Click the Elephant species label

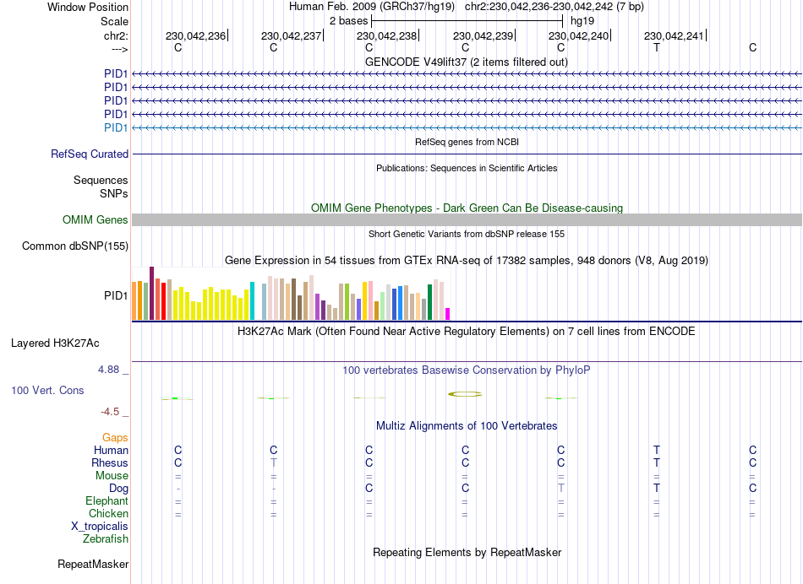(x=107, y=500)
